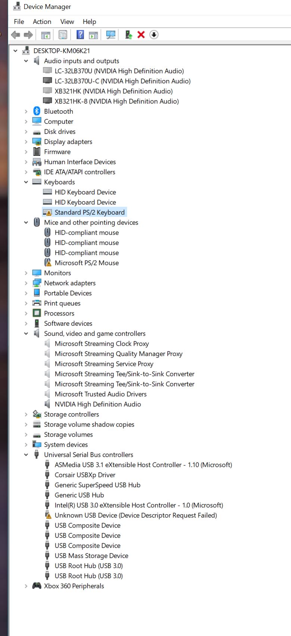Open the View menu
Screen dimensions: 291x636
pyautogui.click(x=67, y=22)
